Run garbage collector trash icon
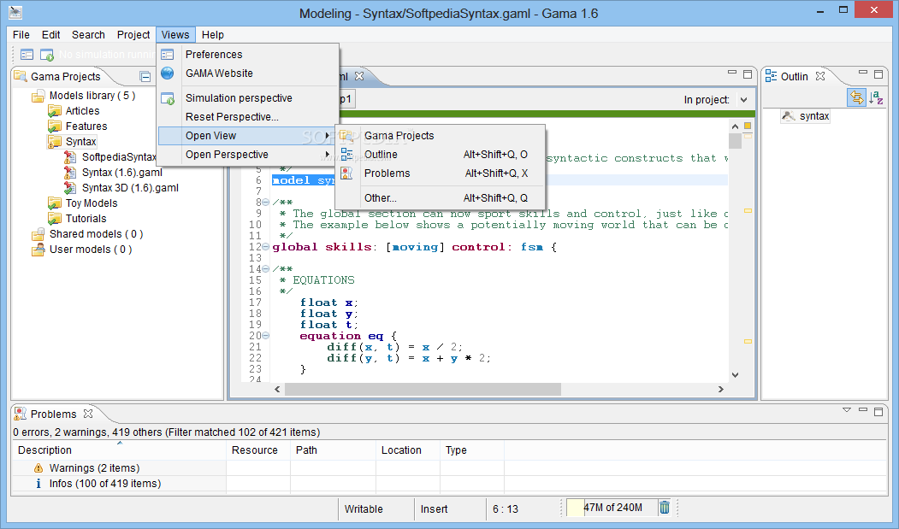 pos(665,508)
